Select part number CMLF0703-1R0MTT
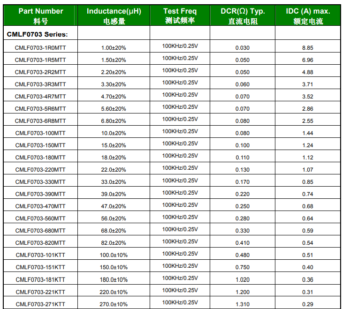This screenshot has width=342, height=309. (40, 48)
